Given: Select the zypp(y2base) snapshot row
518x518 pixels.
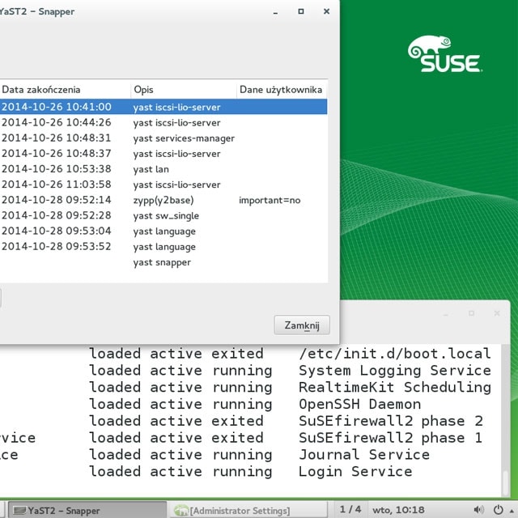Looking at the screenshot, I should coord(163,200).
